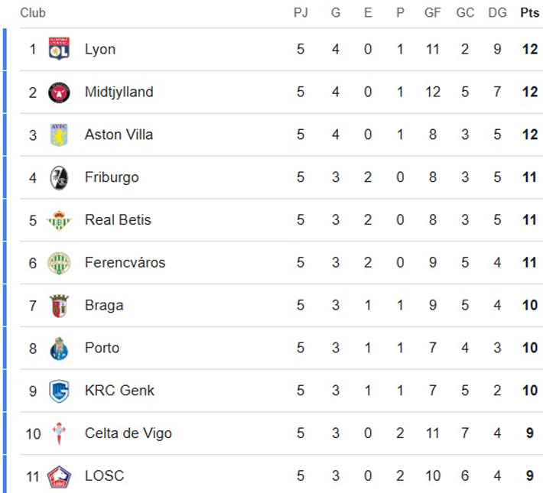This screenshot has height=493, width=543.
Task: Click the Pts column header
Action: (x=529, y=13)
